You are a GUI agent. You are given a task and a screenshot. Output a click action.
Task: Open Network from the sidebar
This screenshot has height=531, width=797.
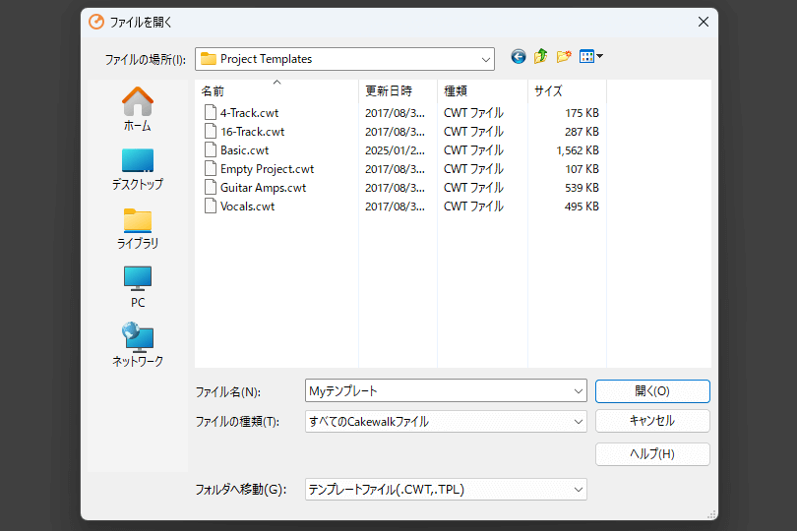pos(138,345)
